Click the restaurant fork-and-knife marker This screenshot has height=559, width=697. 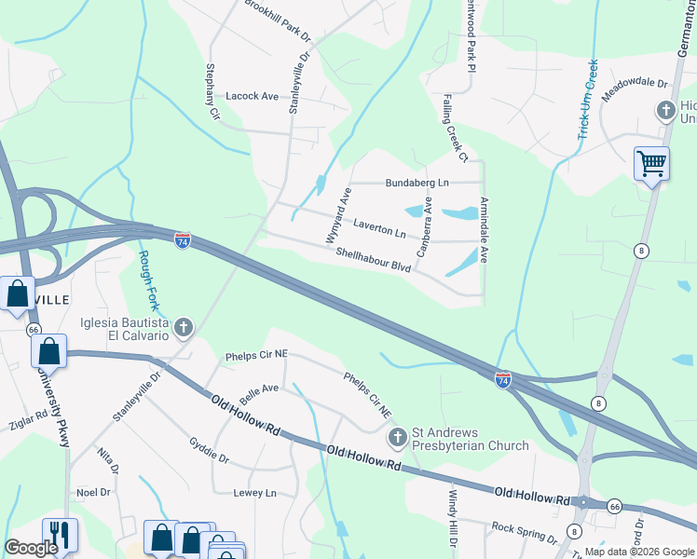(60, 537)
